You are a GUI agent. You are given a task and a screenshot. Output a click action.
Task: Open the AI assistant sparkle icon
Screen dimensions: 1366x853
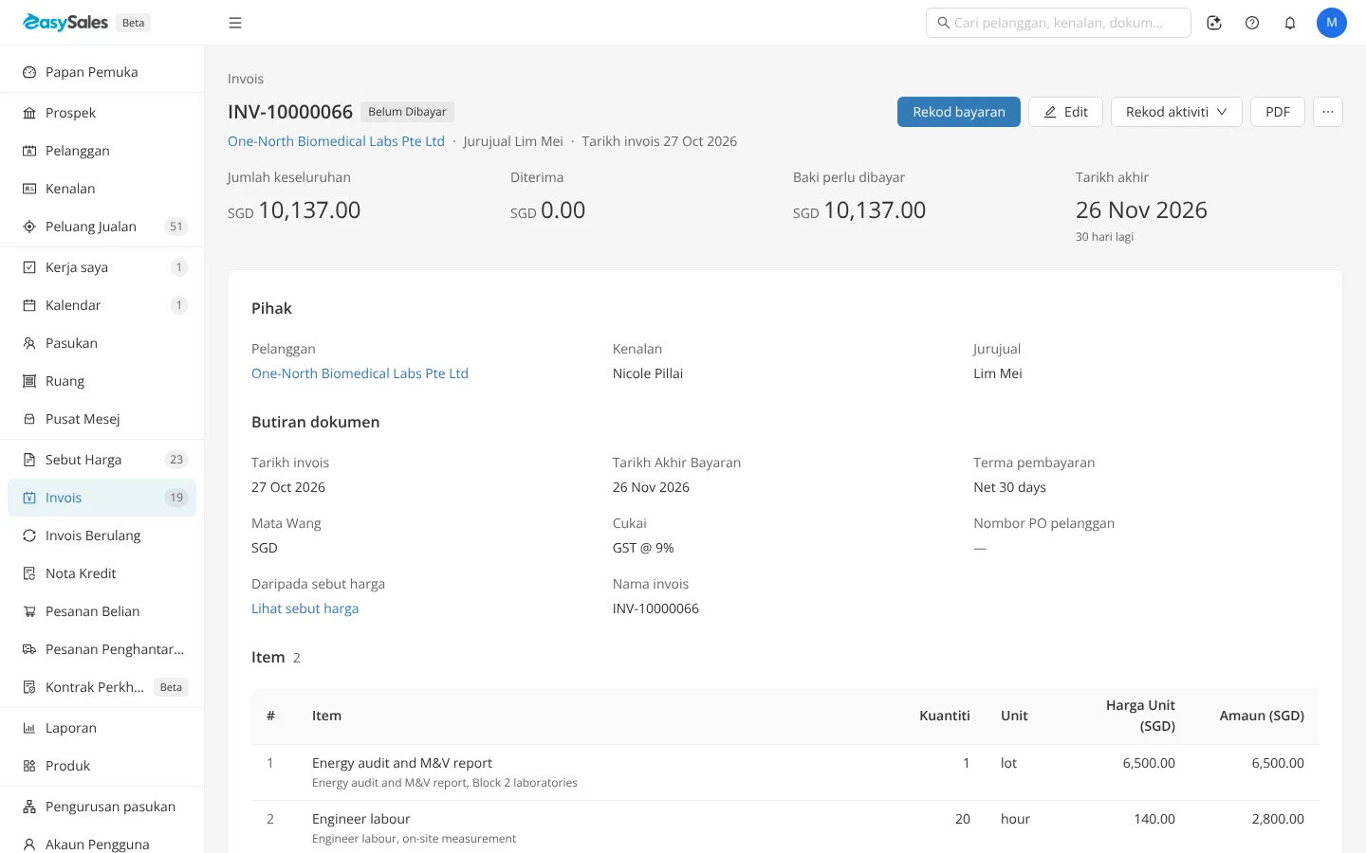click(1214, 23)
